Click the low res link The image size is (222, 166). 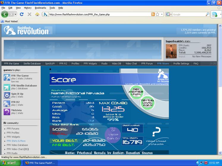(x=15, y=82)
